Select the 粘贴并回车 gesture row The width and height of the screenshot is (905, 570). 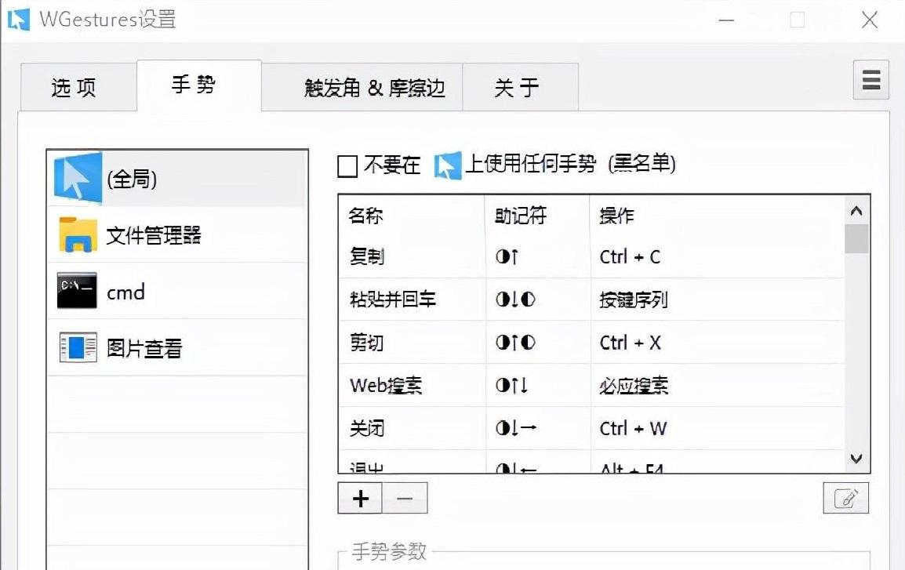591,300
